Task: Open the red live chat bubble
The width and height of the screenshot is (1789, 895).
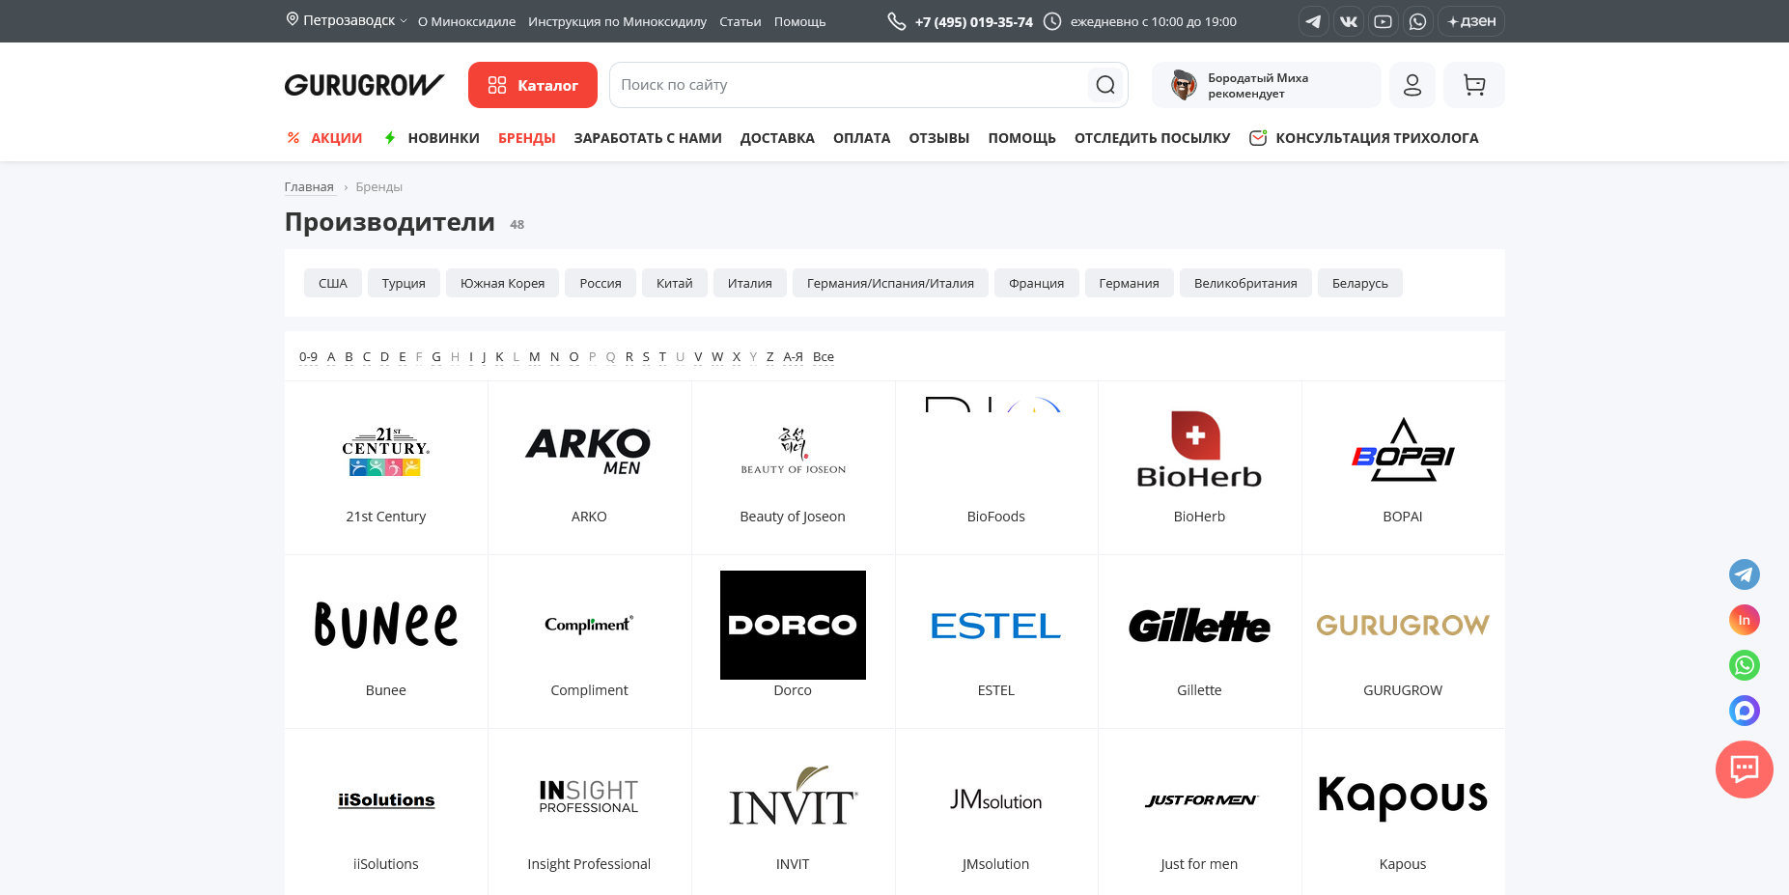Action: coord(1744,769)
